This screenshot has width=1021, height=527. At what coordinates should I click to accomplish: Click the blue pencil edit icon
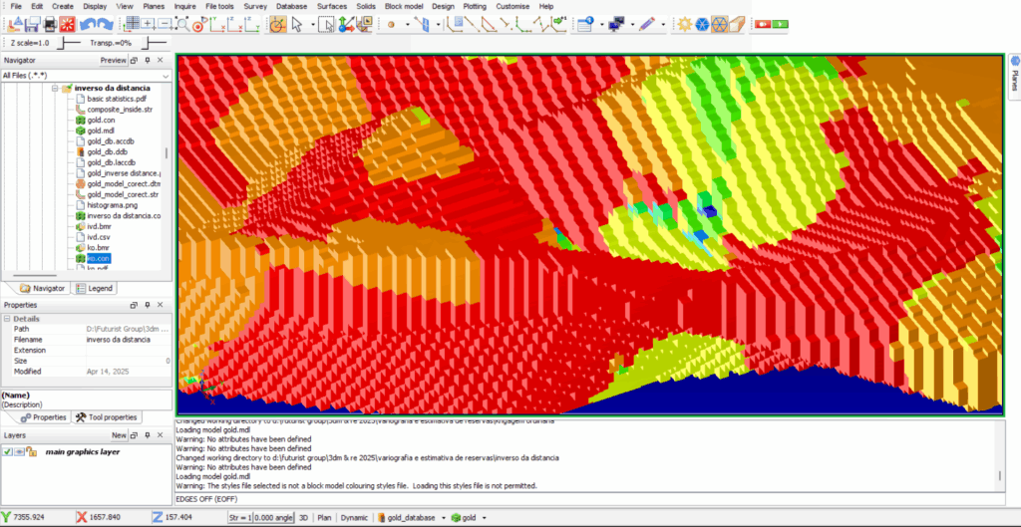pos(646,25)
